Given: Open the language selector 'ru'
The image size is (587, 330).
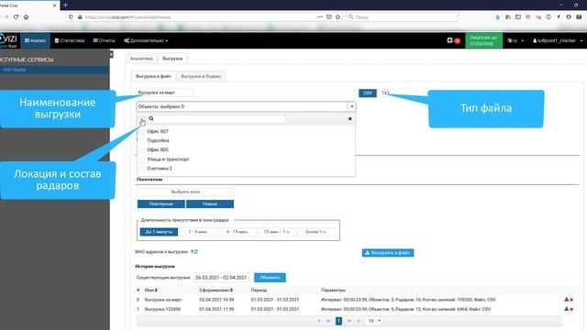Looking at the screenshot, I should click(515, 40).
